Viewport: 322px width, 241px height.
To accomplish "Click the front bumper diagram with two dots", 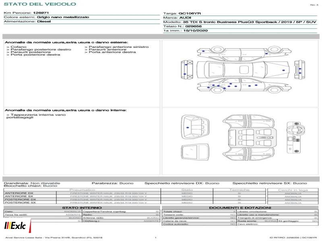I will (x=299, y=70).
